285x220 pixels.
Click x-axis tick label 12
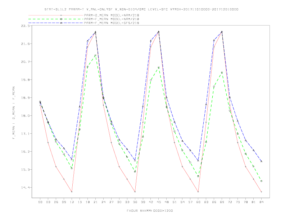72,202
